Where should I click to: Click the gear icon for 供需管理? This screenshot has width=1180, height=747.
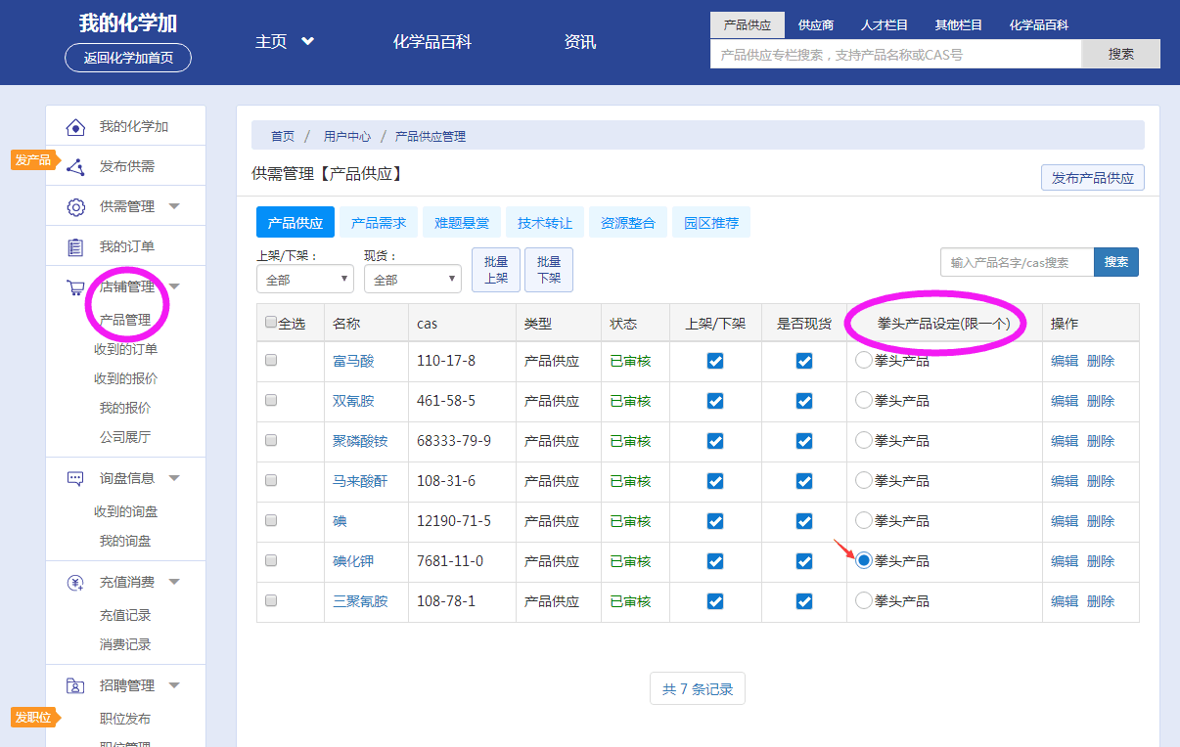click(75, 207)
